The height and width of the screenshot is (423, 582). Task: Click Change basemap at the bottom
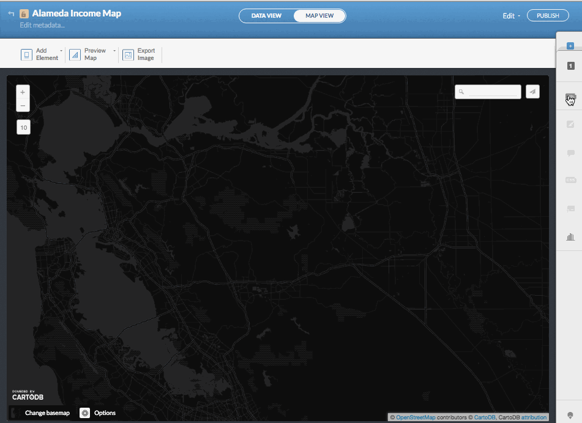tap(46, 413)
